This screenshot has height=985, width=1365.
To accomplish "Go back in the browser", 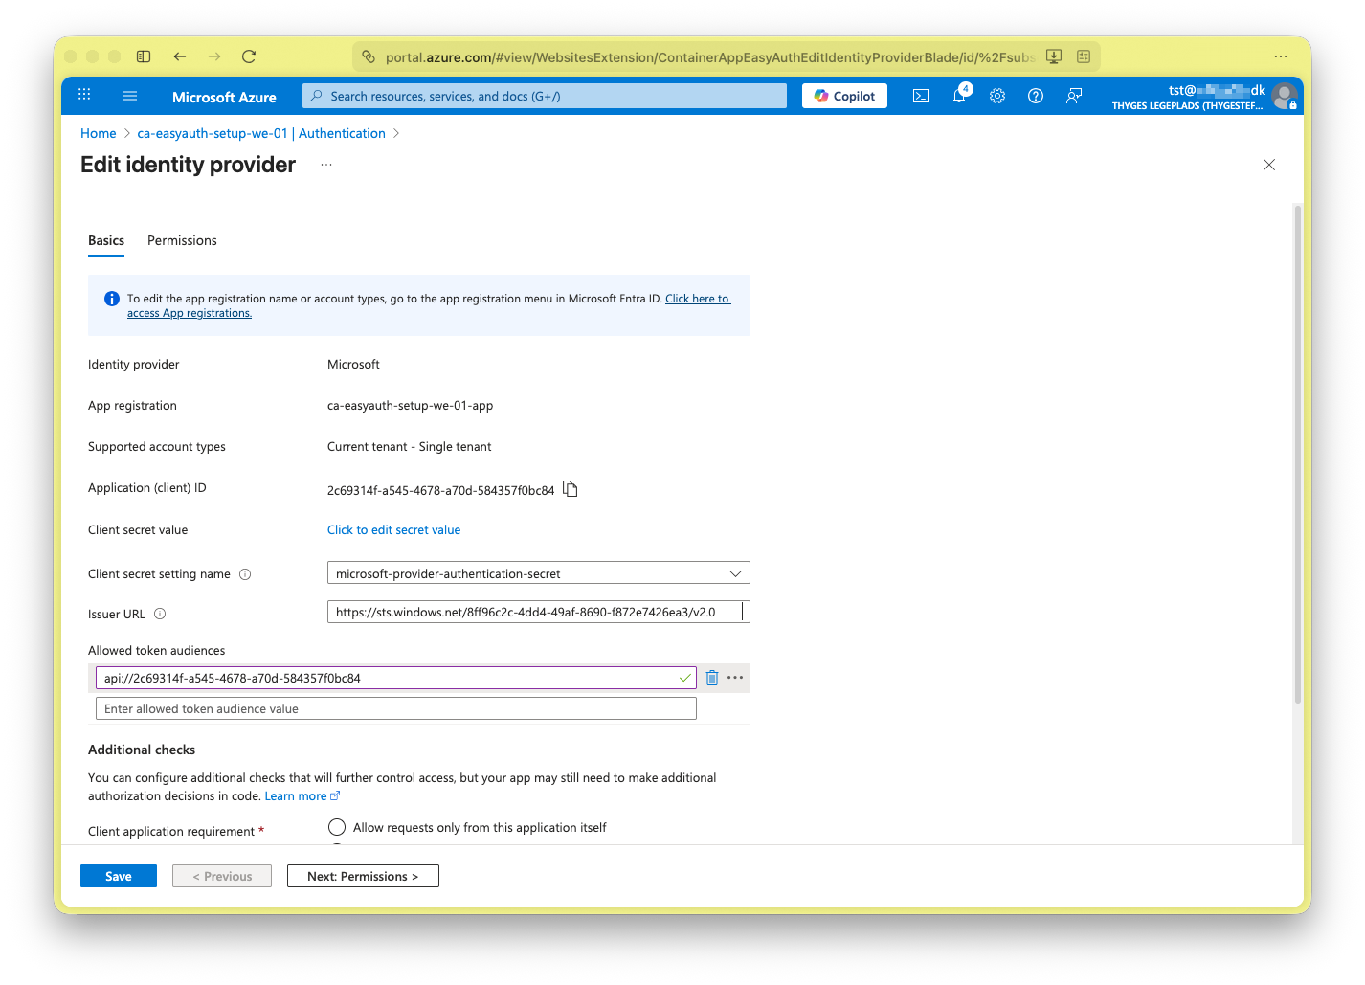I will tap(180, 56).
